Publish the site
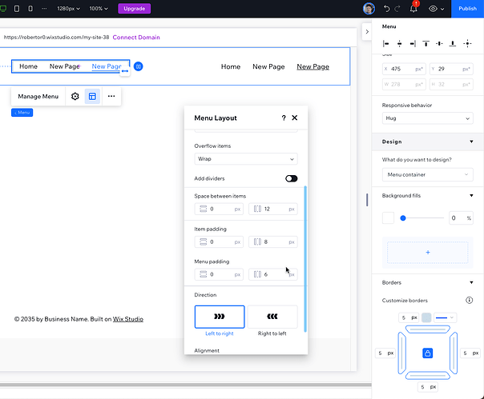 click(x=467, y=8)
